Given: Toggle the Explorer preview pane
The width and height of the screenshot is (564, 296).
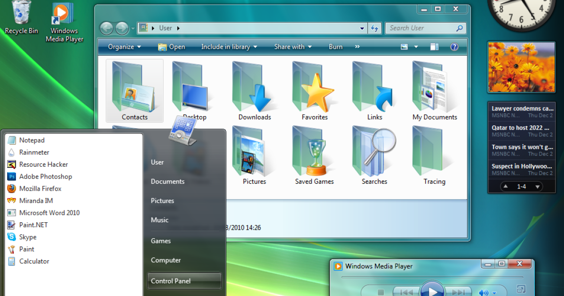Looking at the screenshot, I should click(434, 47).
